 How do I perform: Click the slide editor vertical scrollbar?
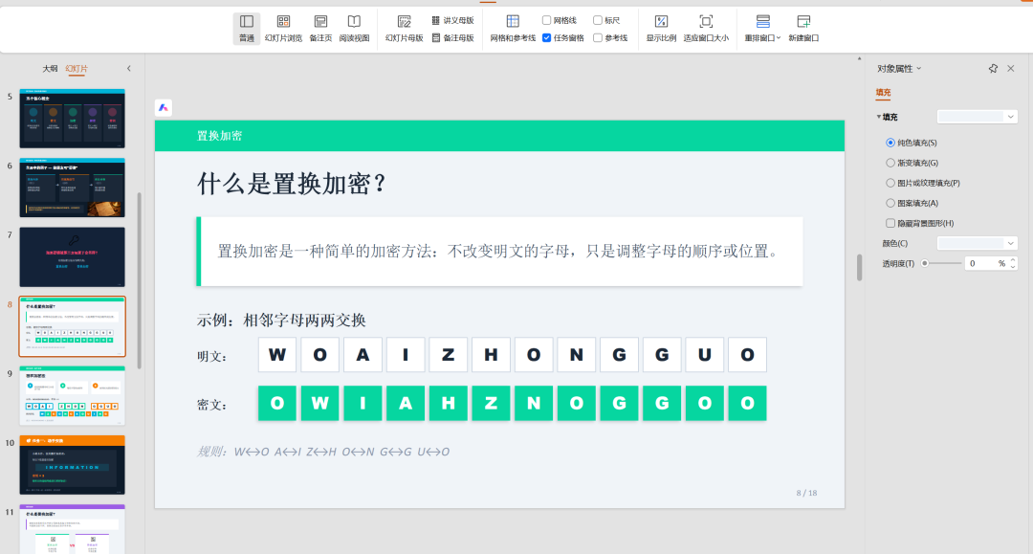pyautogui.click(x=859, y=268)
